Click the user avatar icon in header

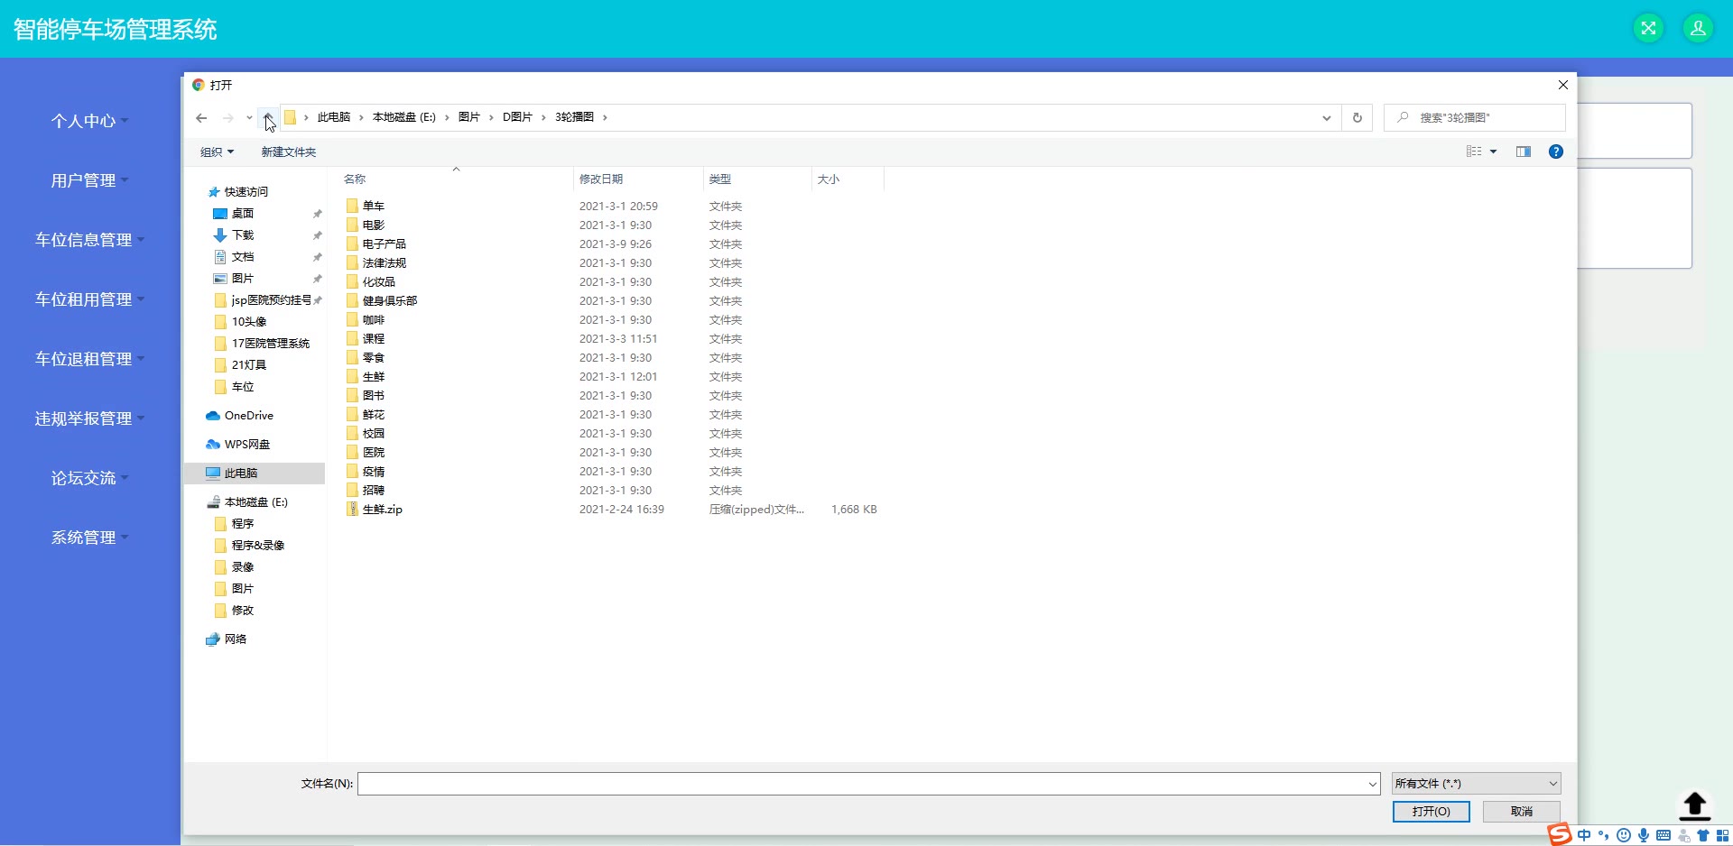1698,28
